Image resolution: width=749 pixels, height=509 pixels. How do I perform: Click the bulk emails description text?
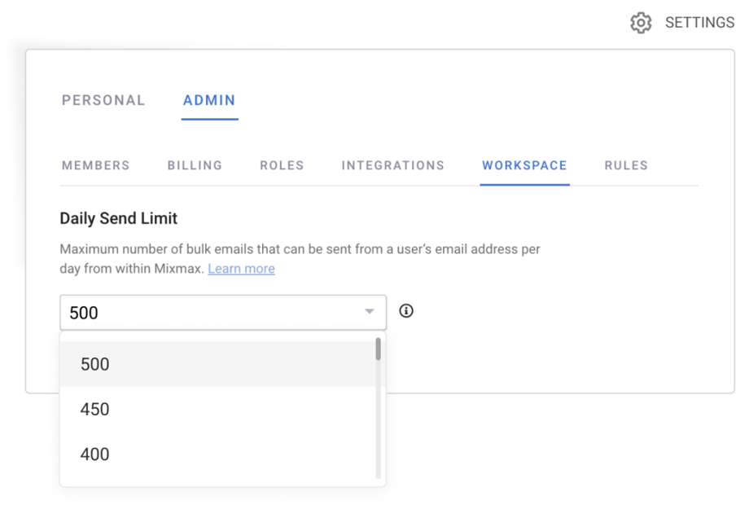point(300,249)
